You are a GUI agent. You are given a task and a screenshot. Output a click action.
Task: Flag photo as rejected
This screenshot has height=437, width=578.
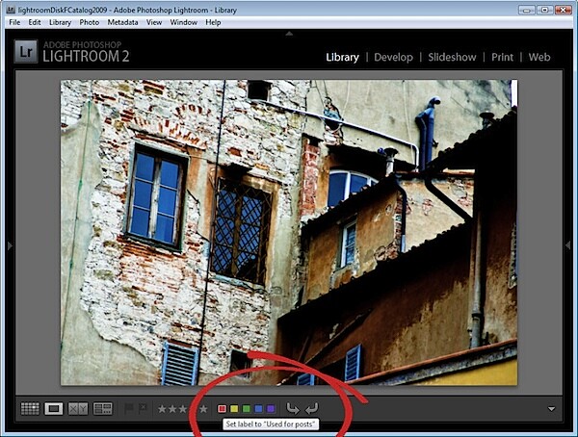click(x=143, y=409)
